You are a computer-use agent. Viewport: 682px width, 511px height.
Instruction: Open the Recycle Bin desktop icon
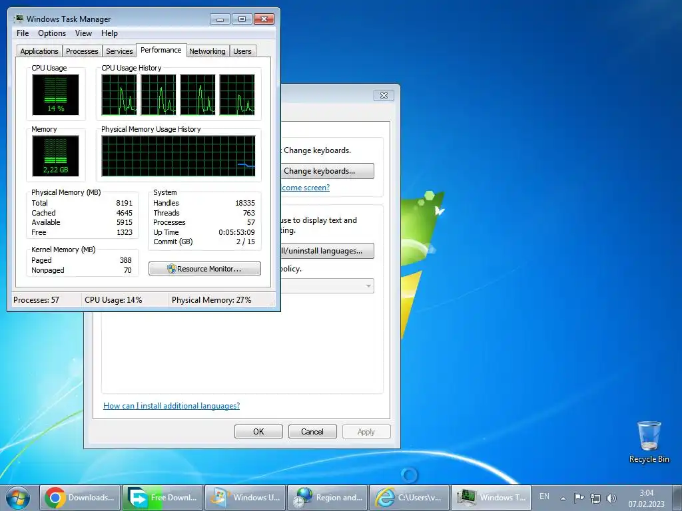(x=649, y=442)
